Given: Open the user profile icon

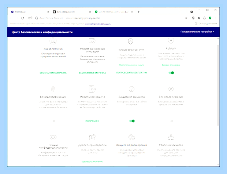Looking at the screenshot, I should (x=204, y=18).
